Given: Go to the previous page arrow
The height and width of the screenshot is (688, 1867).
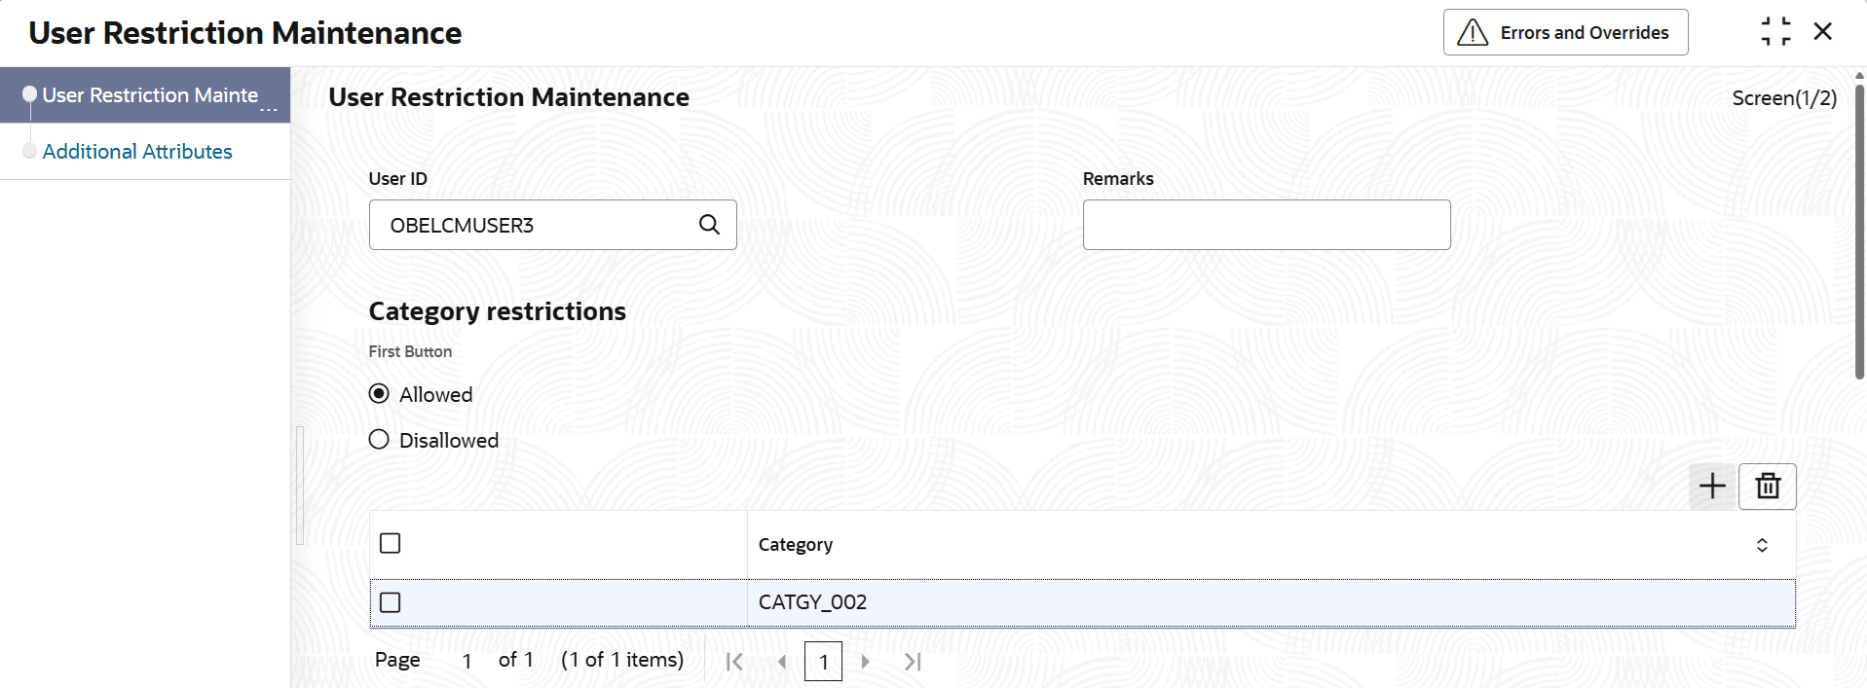Looking at the screenshot, I should pyautogui.click(x=781, y=662).
